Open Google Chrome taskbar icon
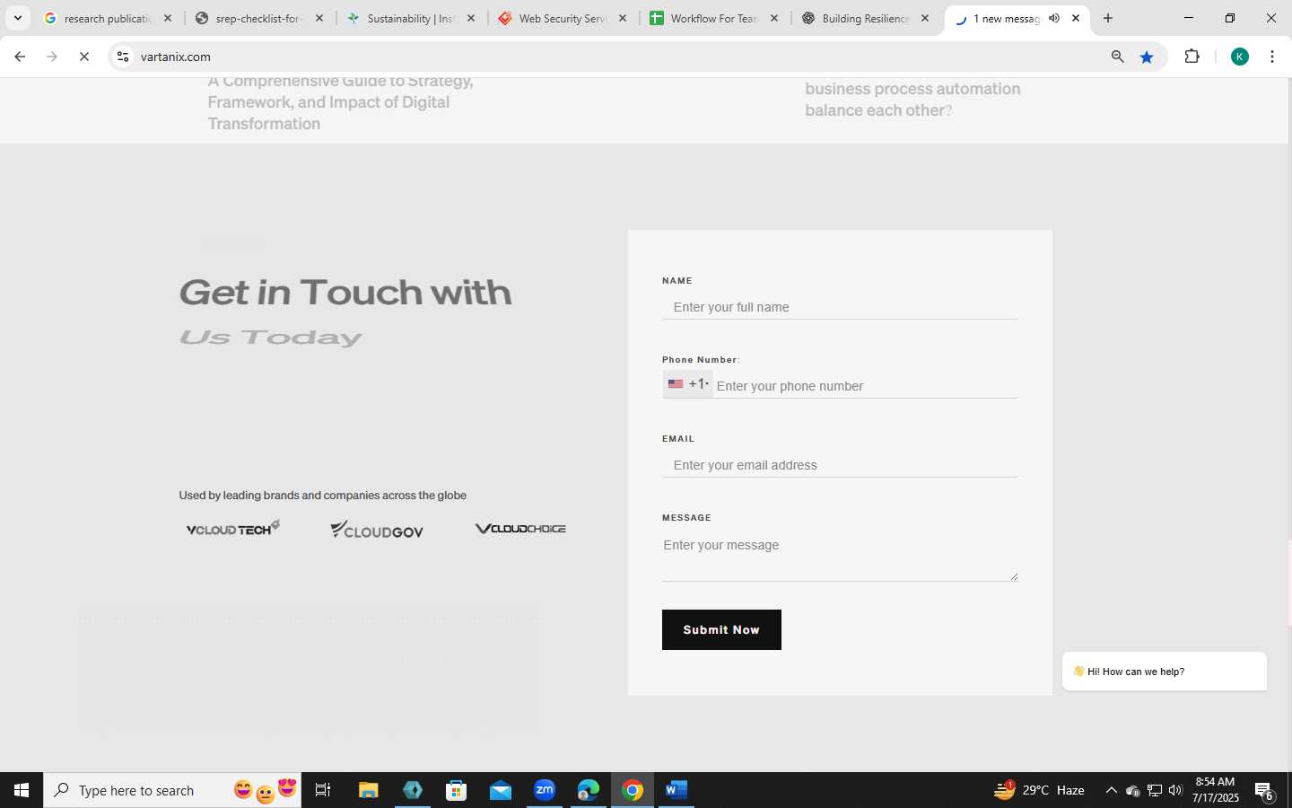 tap(633, 790)
